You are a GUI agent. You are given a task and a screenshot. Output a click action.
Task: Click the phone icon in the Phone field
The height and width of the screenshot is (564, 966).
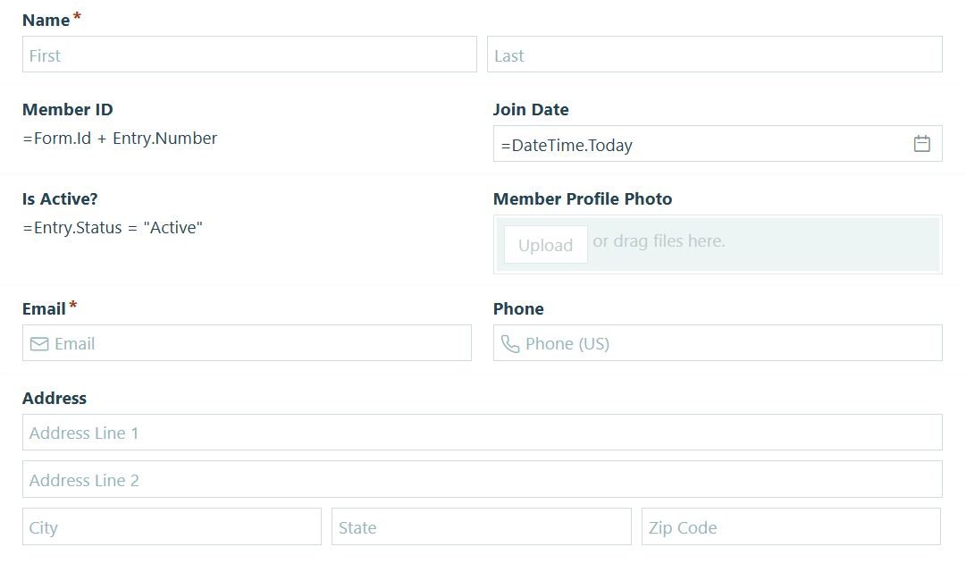point(510,342)
